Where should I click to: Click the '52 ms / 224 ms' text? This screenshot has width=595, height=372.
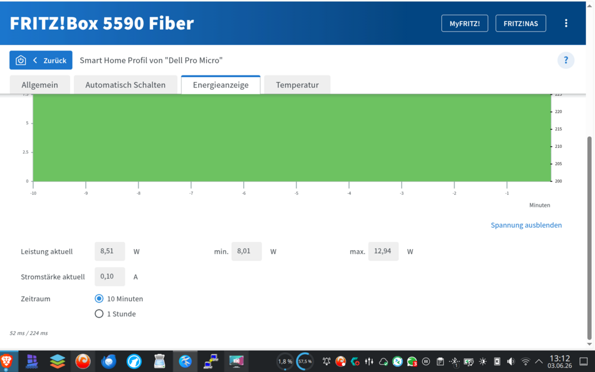pyautogui.click(x=29, y=333)
